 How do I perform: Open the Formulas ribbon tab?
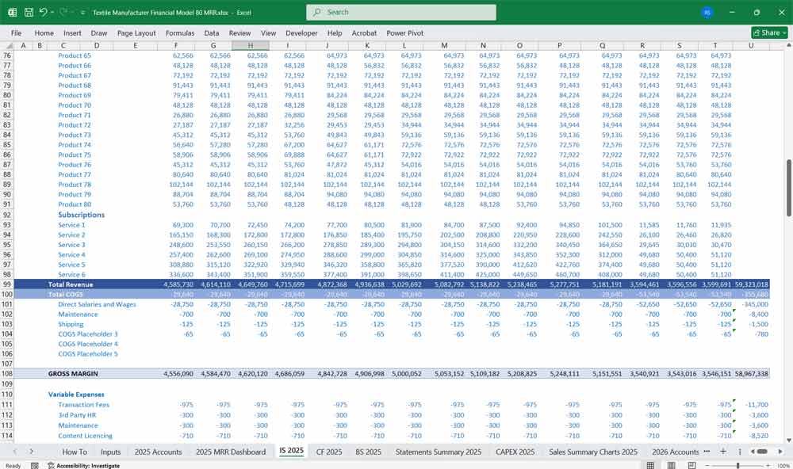pyautogui.click(x=179, y=33)
